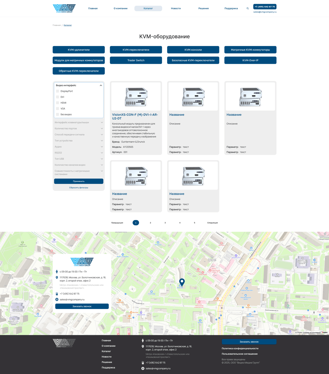The width and height of the screenshot is (329, 374).
Task: Click the VMG logo in the footer
Action: pos(64,343)
